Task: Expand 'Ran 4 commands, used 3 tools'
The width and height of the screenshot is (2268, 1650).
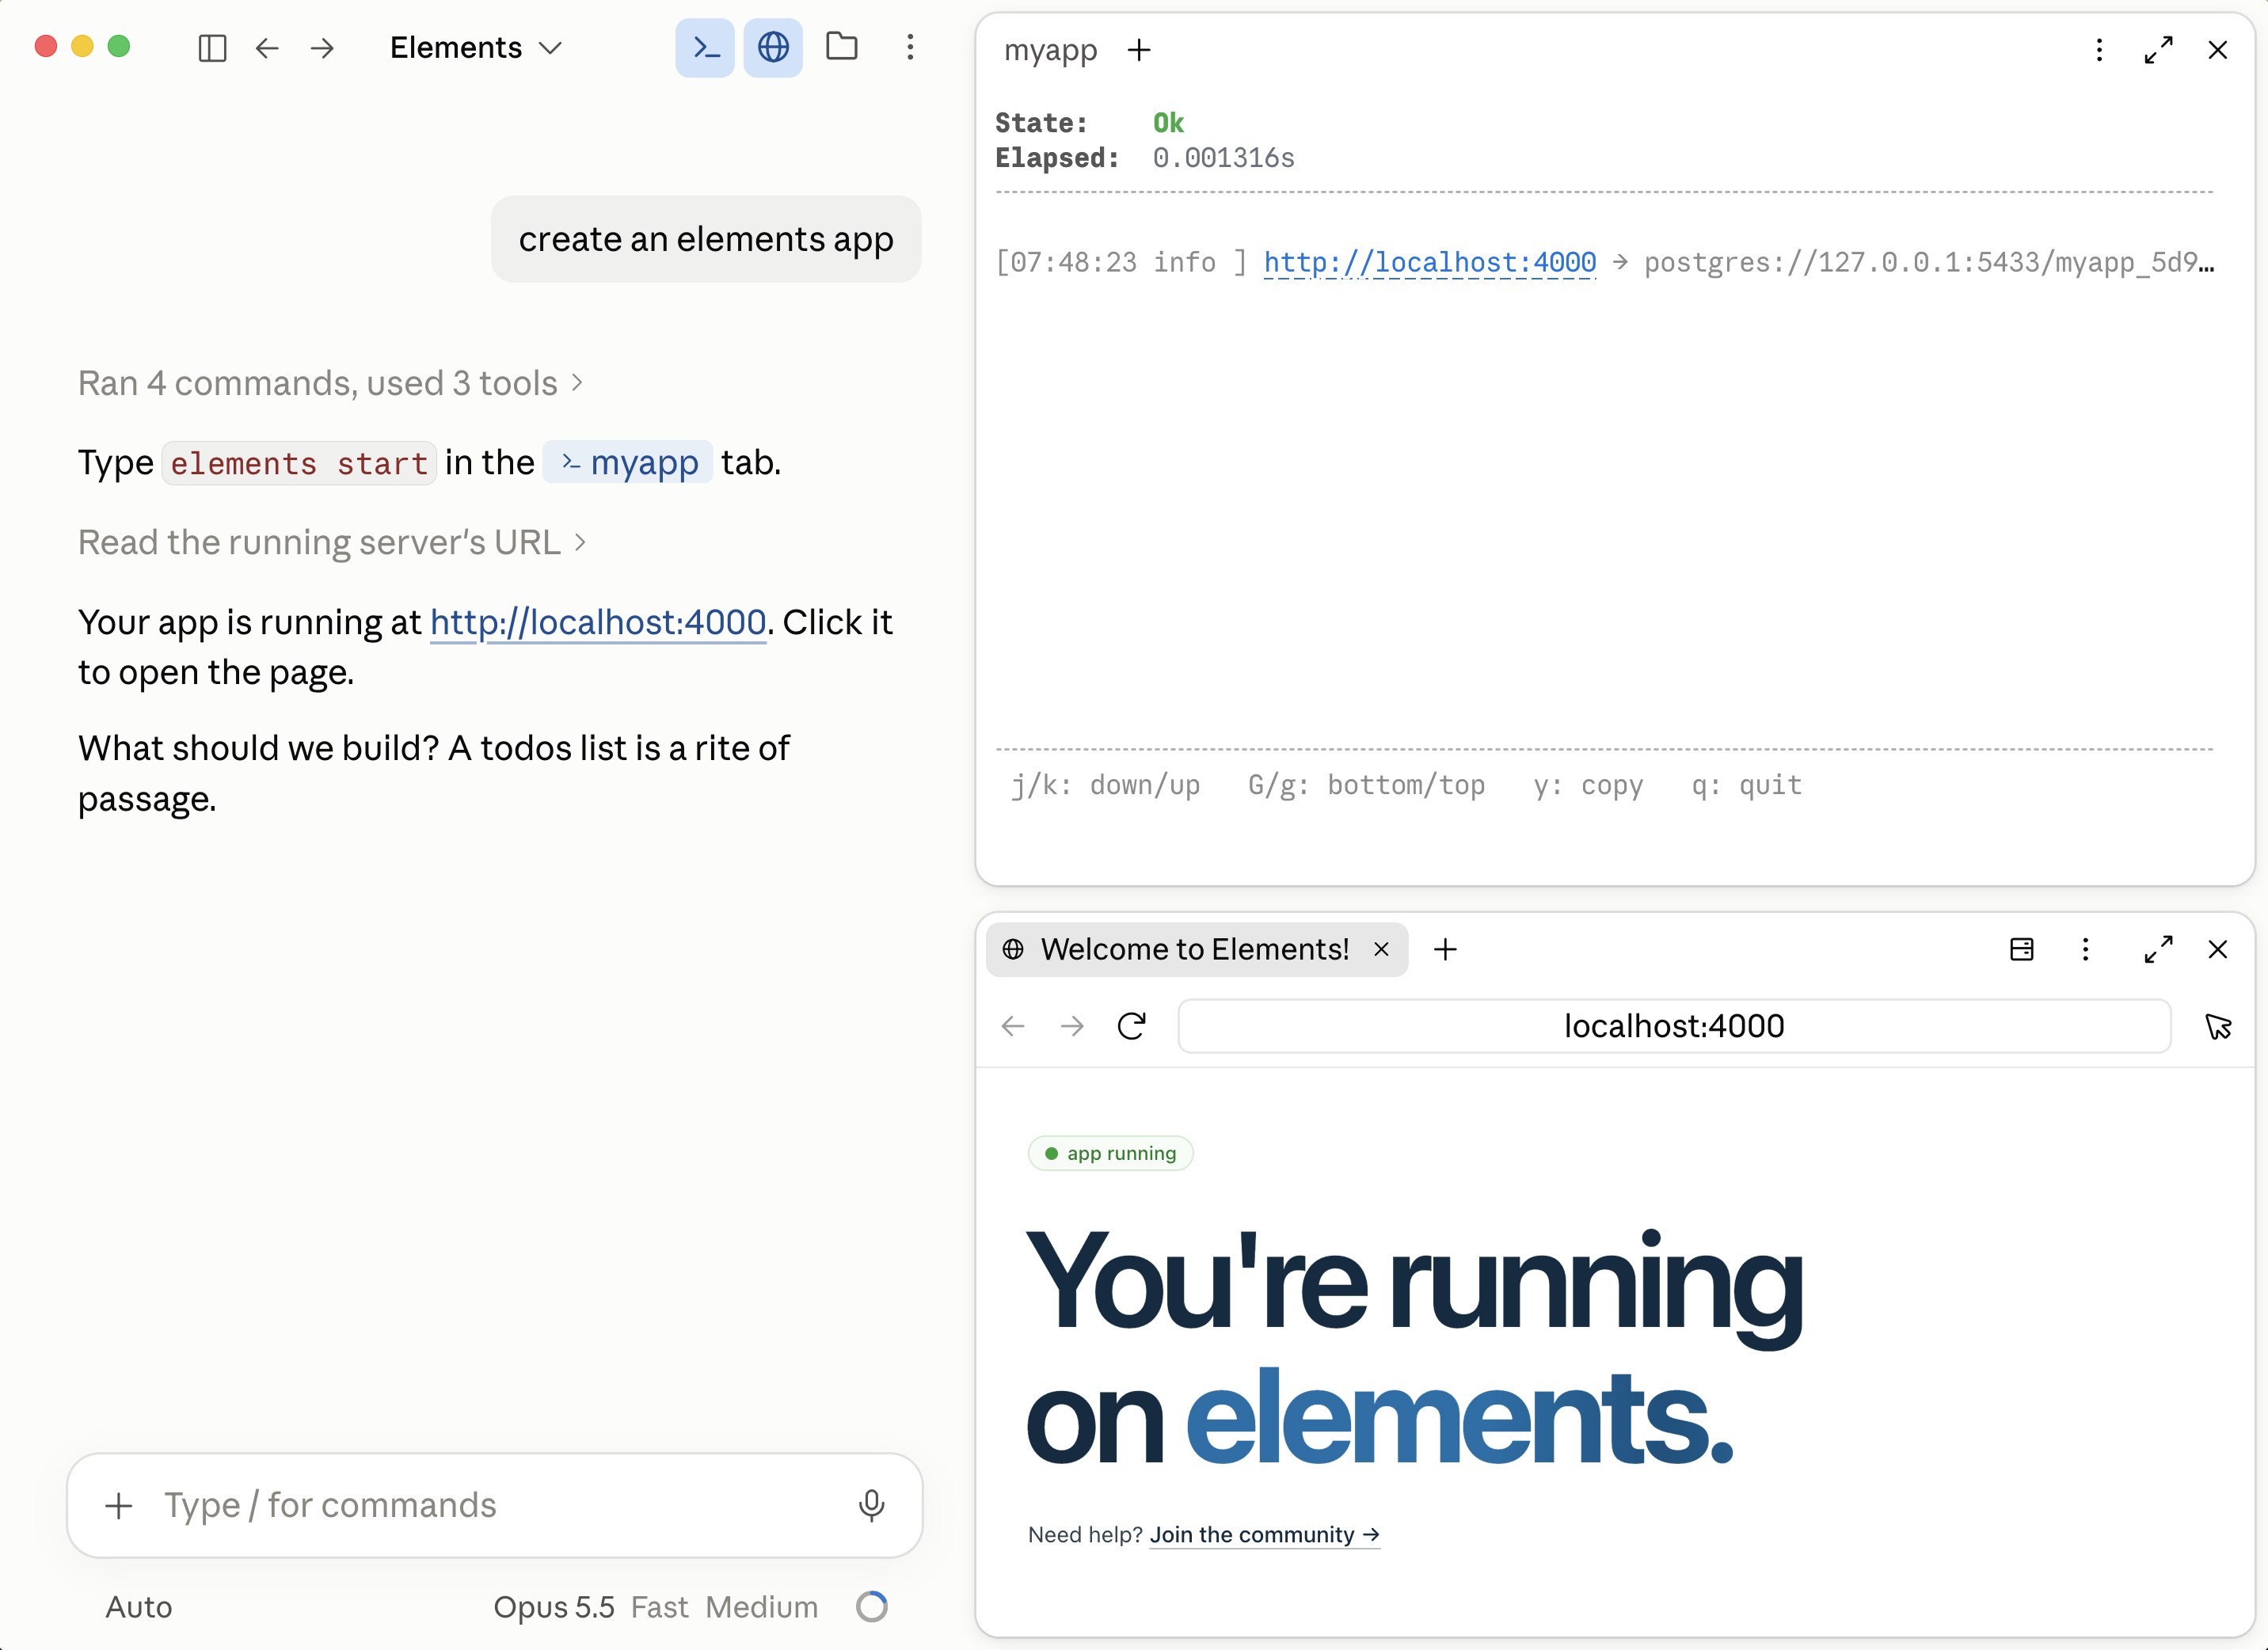Action: (x=330, y=383)
